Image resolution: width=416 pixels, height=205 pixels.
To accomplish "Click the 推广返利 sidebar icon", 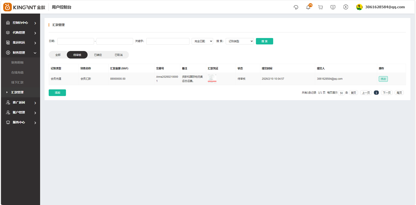I will click(x=8, y=102).
